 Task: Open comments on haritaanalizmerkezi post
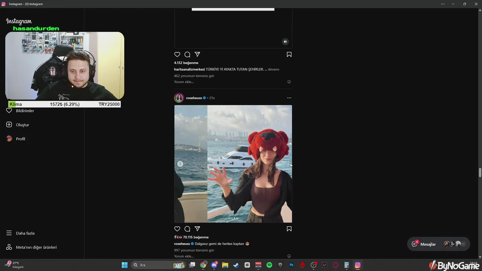(x=187, y=55)
